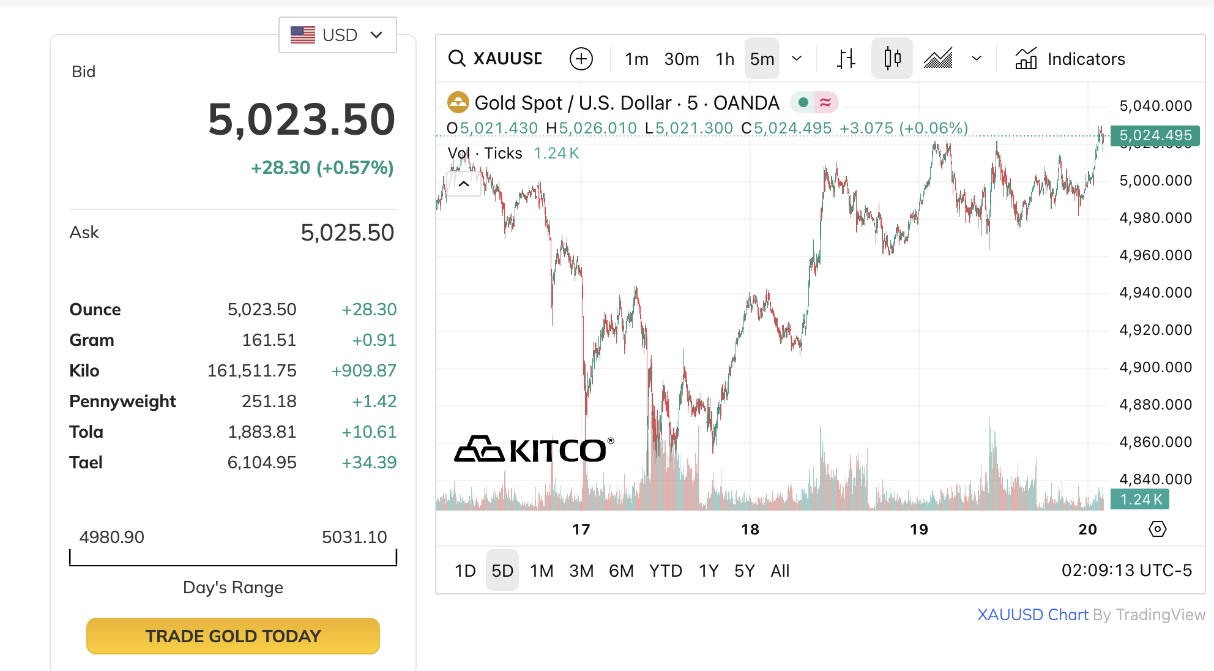1214x671 pixels.
Task: Toggle the 5m interval
Action: 762,59
